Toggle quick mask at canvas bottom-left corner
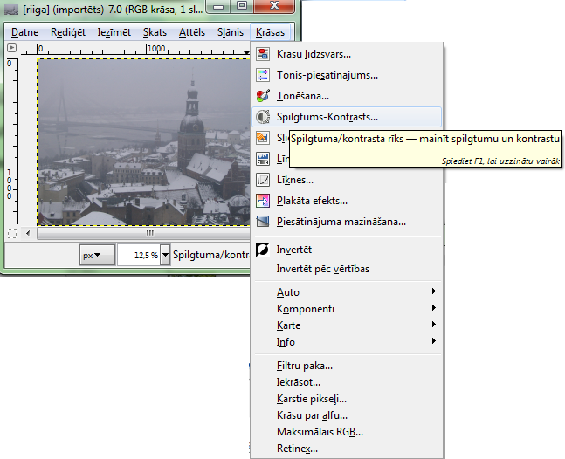The height and width of the screenshot is (459, 565). pyautogui.click(x=11, y=233)
